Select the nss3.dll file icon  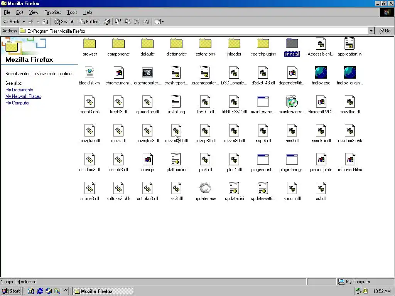coord(292,130)
